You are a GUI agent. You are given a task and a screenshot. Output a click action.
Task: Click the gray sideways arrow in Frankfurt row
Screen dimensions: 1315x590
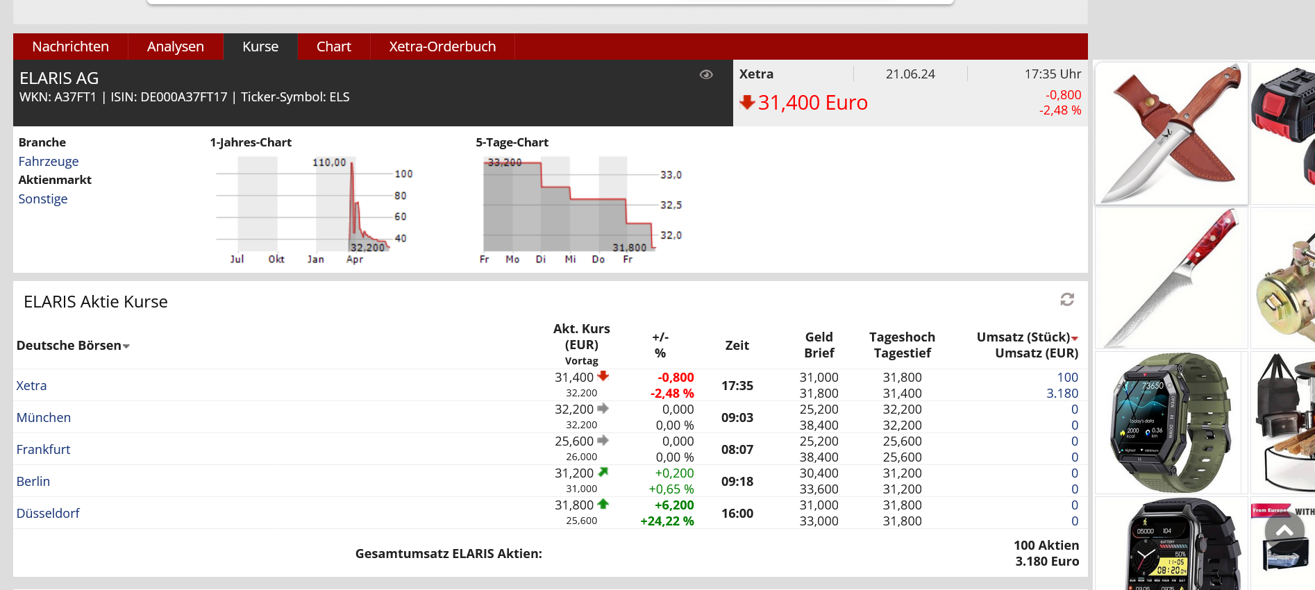click(x=603, y=440)
